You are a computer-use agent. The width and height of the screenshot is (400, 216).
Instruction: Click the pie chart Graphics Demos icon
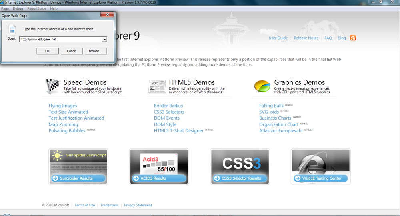click(262, 86)
